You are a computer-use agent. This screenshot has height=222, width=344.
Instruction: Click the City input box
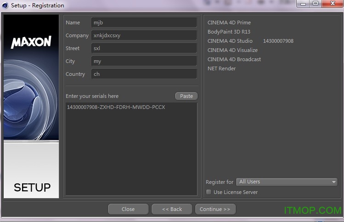(x=144, y=61)
